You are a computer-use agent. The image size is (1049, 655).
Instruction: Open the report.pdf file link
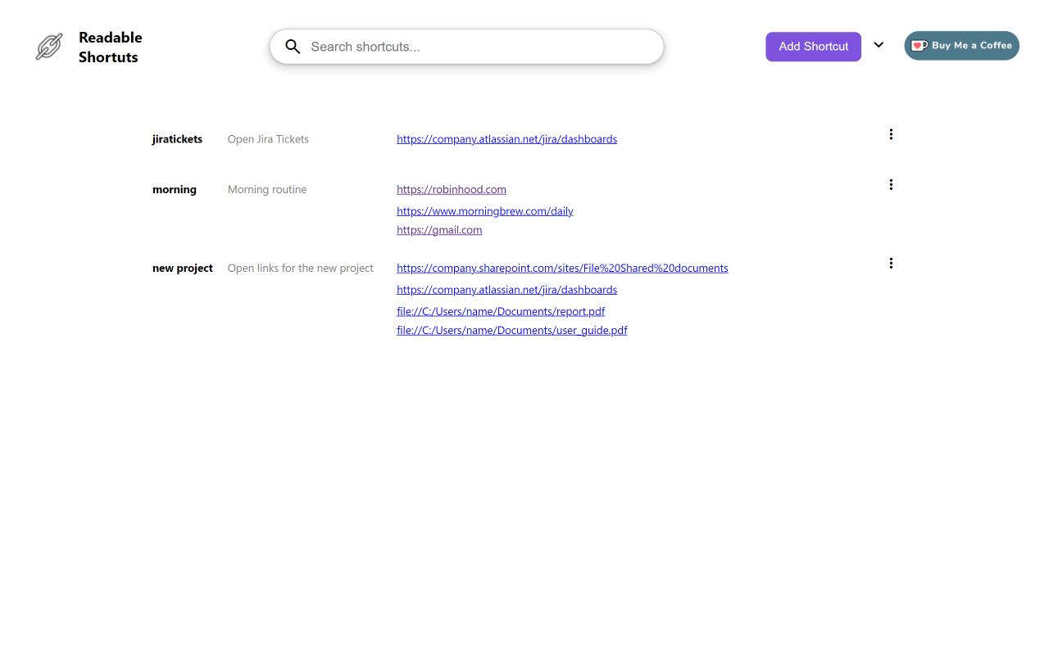pyautogui.click(x=500, y=311)
